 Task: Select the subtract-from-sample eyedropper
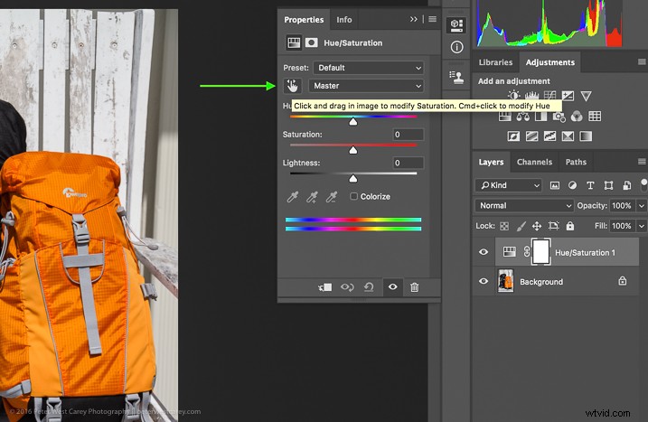pyautogui.click(x=331, y=197)
